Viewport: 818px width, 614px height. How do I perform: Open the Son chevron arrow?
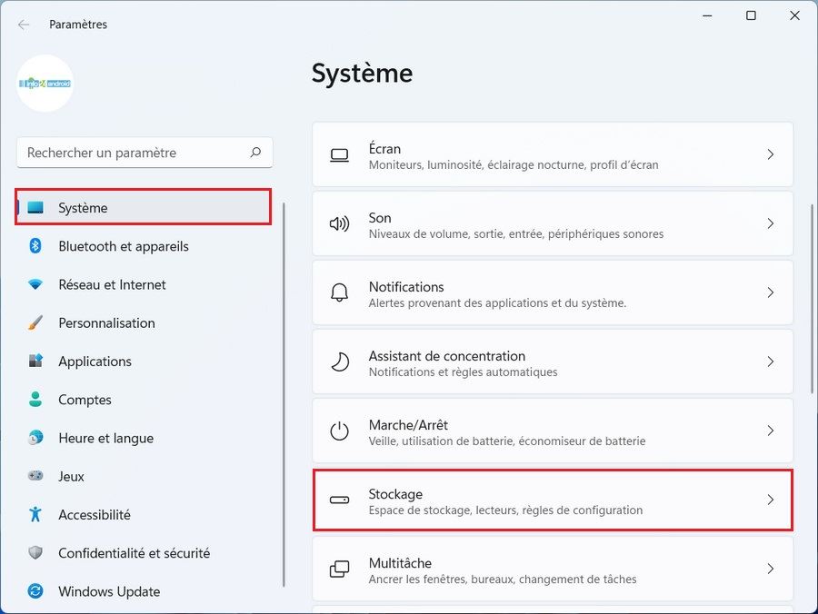click(x=770, y=224)
